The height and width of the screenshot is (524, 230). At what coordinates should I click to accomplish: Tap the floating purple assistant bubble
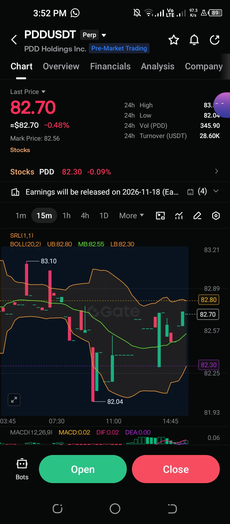pos(222,105)
